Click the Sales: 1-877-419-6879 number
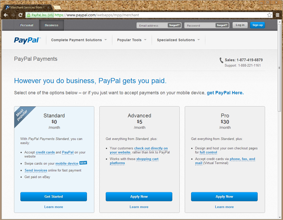The width and height of the screenshot is (283, 220). [244, 60]
